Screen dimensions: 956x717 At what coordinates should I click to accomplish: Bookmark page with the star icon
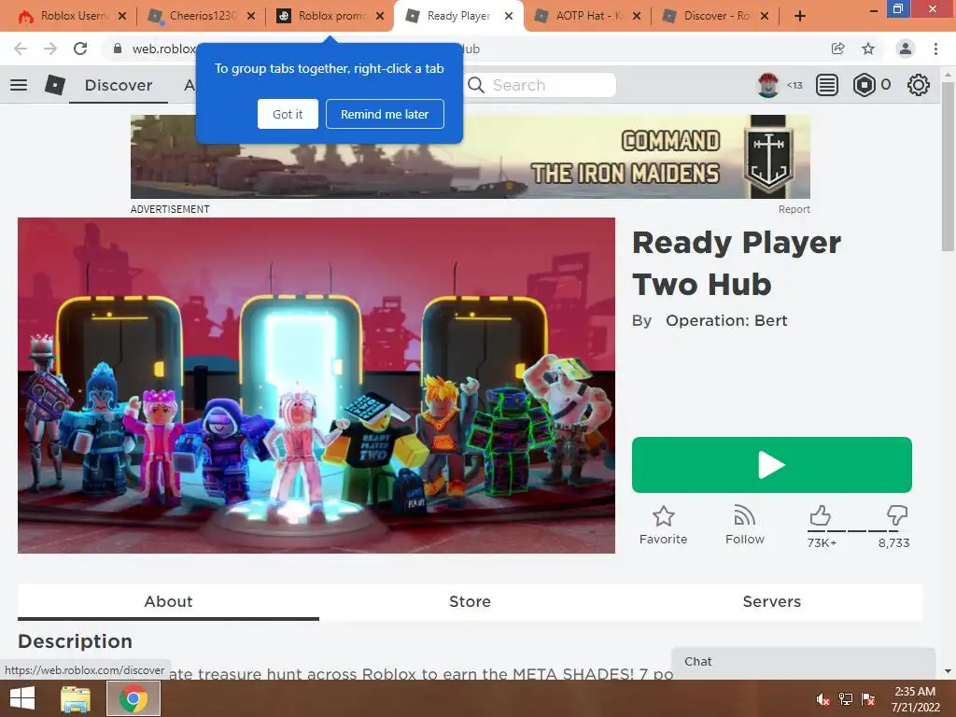click(868, 49)
